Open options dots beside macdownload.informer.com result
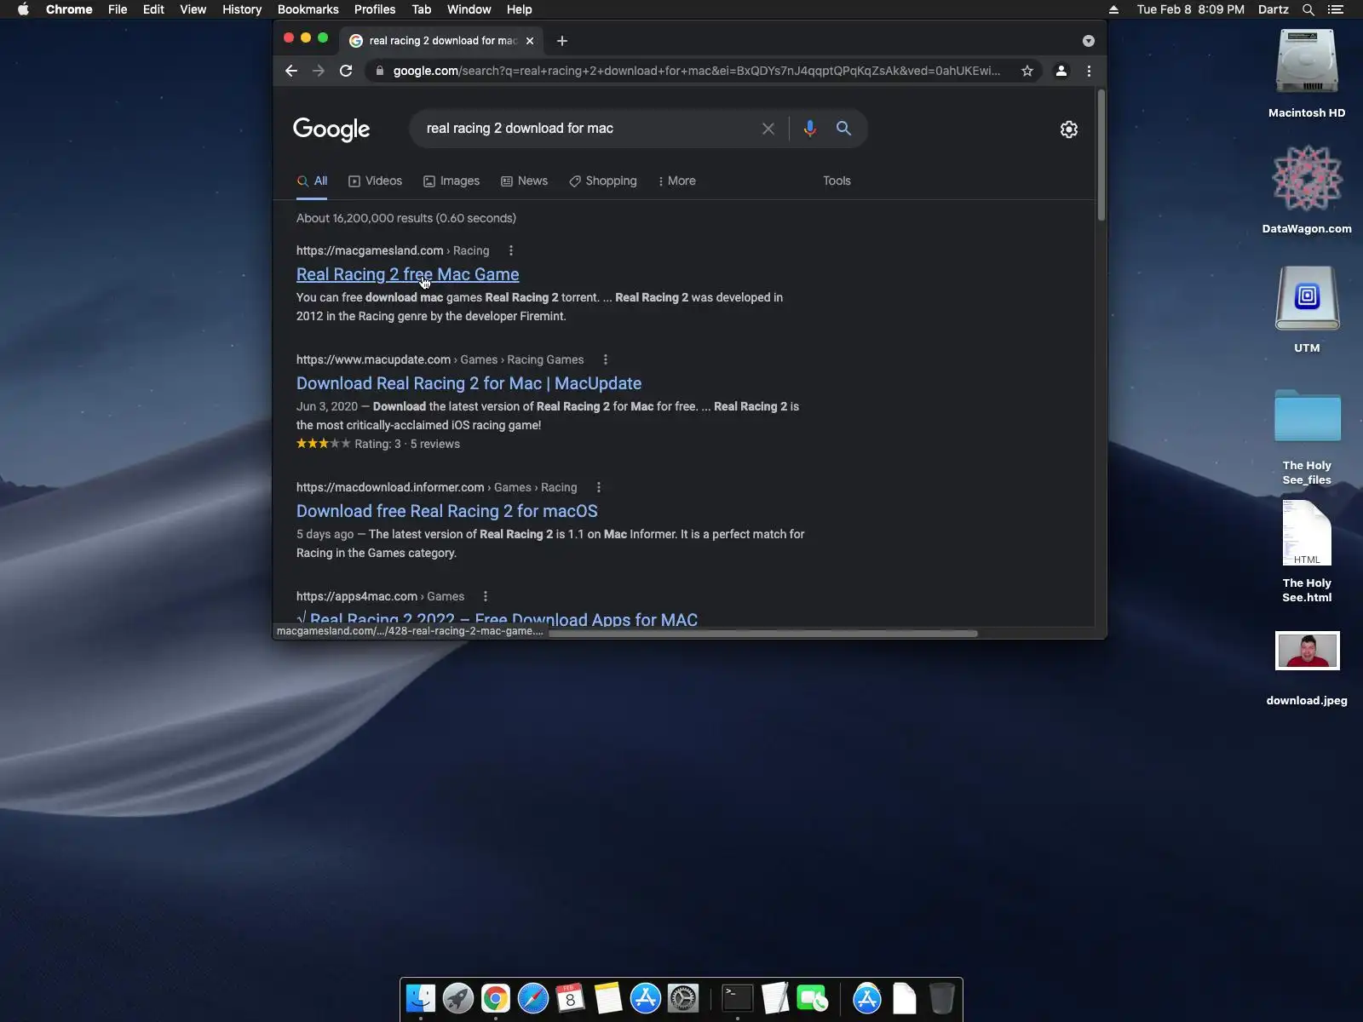 tap(599, 487)
